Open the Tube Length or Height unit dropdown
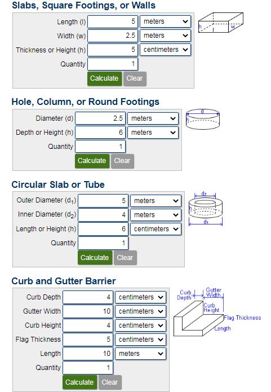Viewport: 271px width, 392px height. tap(156, 229)
